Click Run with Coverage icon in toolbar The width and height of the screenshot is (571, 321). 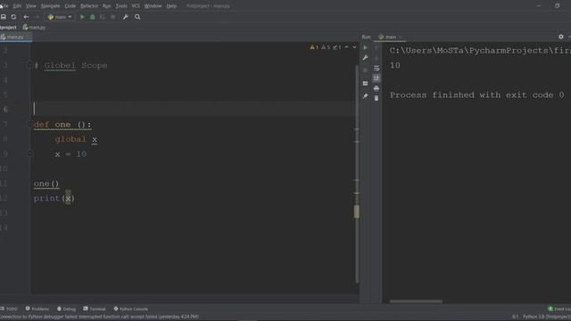(103, 17)
